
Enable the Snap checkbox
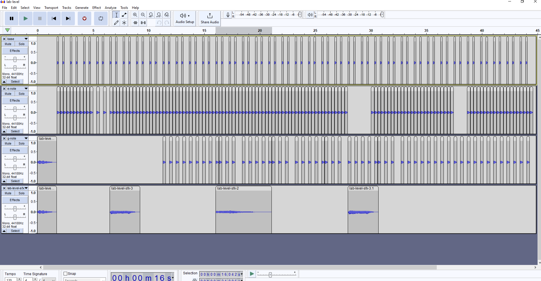coord(66,274)
